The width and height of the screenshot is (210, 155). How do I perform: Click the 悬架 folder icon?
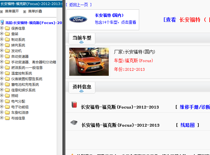coord(7,34)
